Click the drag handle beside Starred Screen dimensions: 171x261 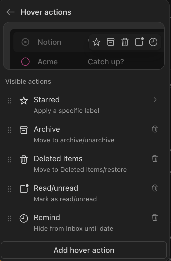[x=10, y=100]
